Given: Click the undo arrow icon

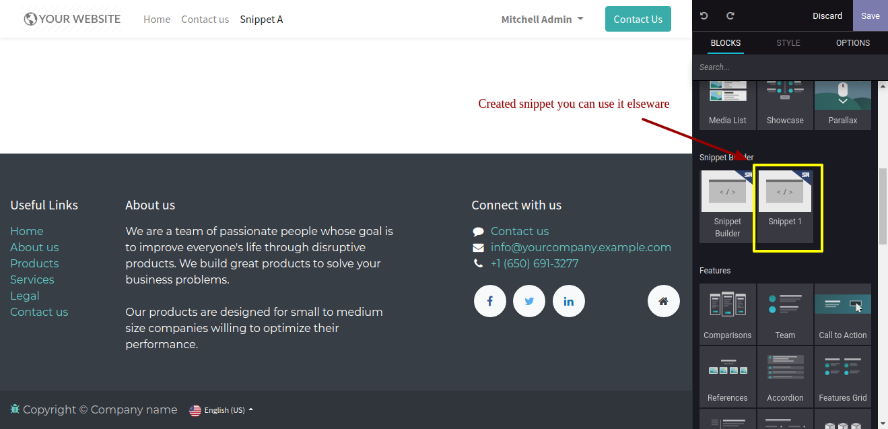Looking at the screenshot, I should 704,15.
